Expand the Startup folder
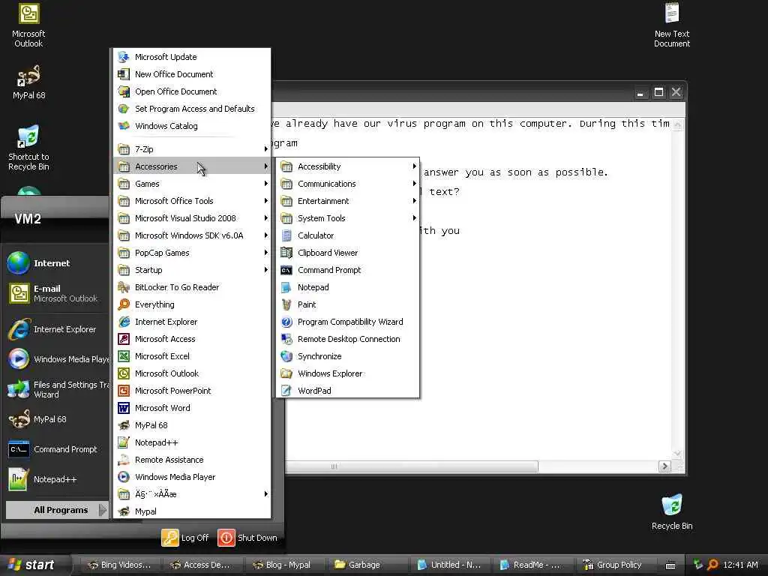 point(191,270)
